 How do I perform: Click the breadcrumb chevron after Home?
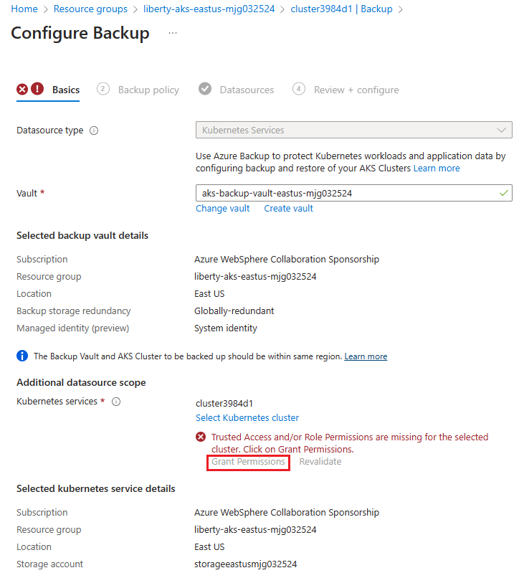45,9
